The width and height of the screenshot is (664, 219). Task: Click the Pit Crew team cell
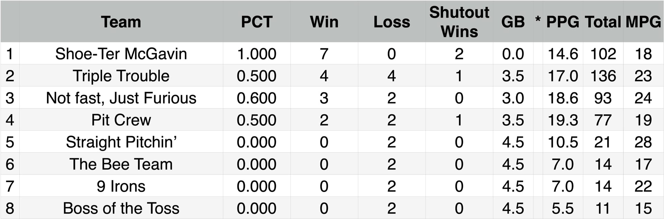point(121,120)
